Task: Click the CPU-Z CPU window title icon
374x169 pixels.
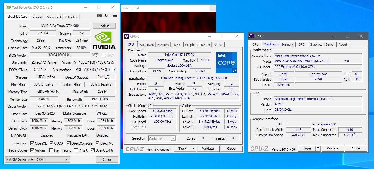Action: 126,36
